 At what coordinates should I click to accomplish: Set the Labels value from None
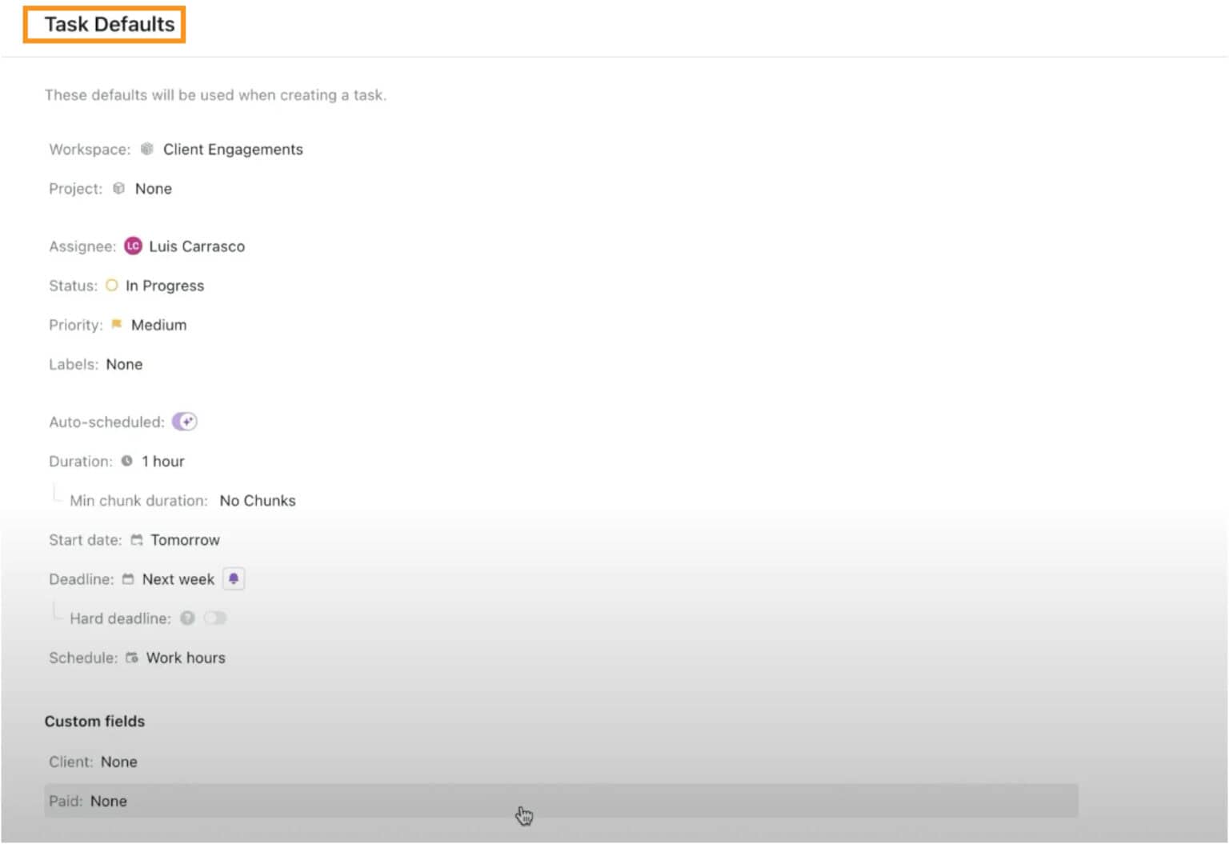(x=124, y=364)
